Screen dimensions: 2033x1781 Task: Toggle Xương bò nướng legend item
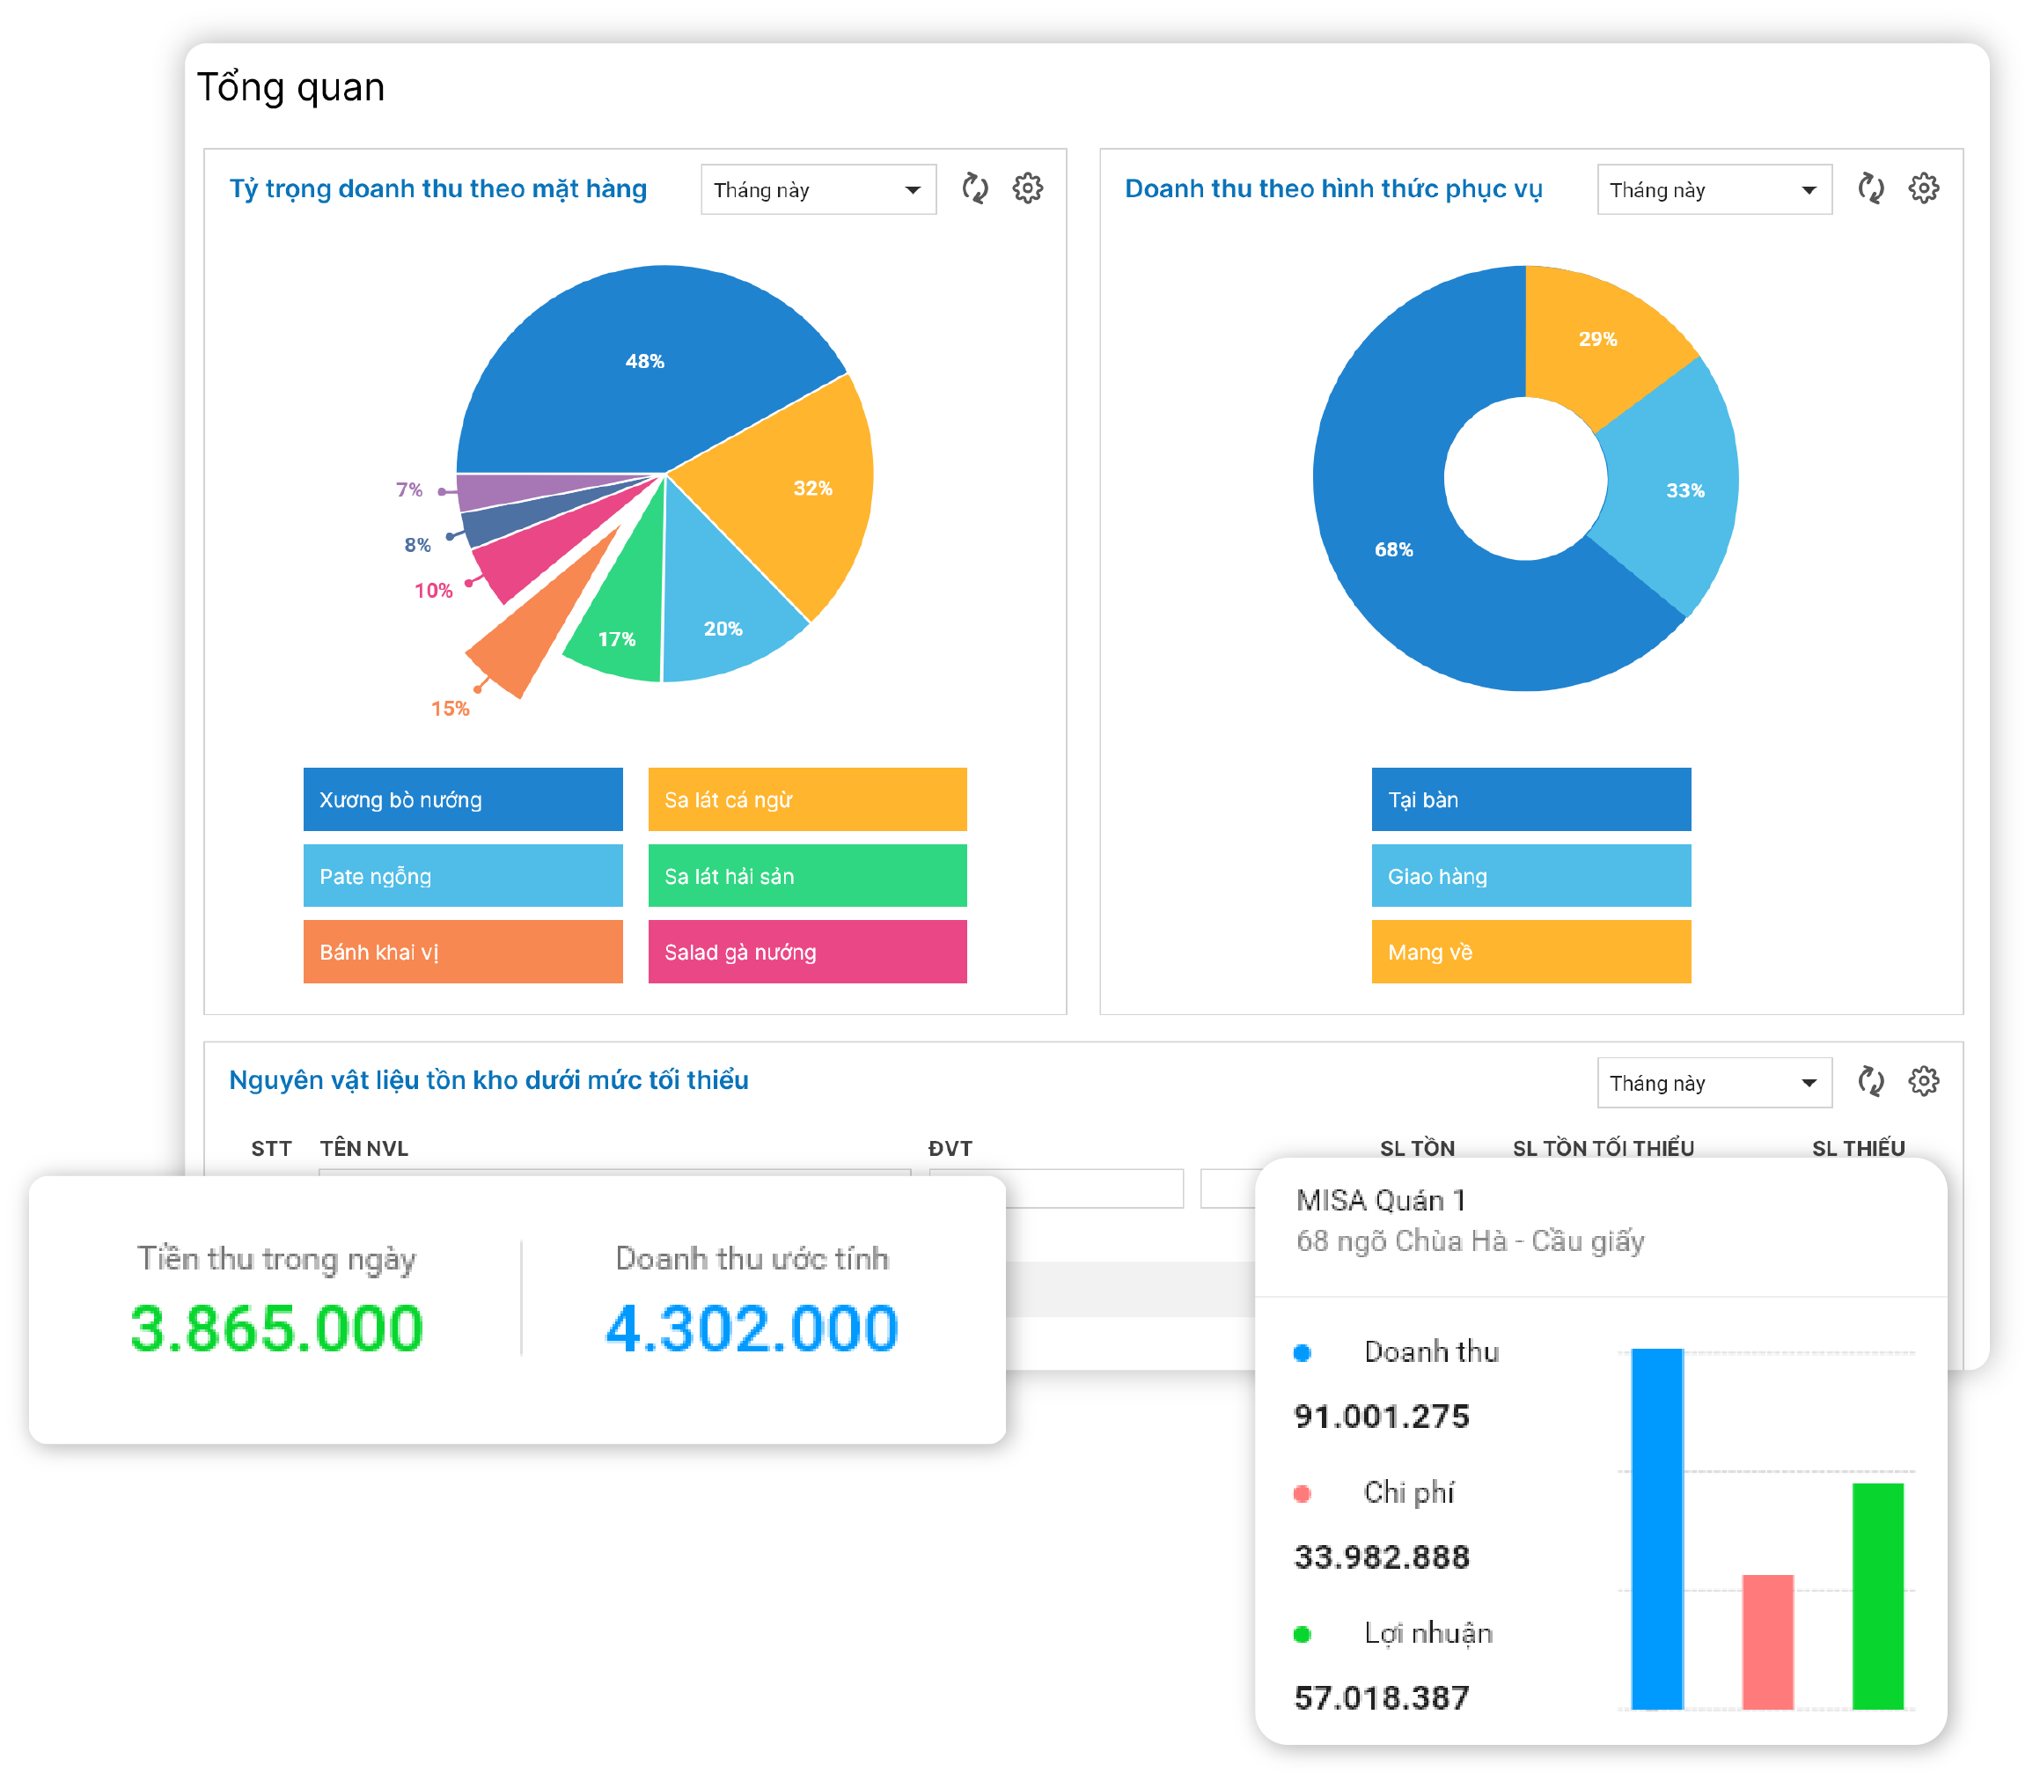462,799
